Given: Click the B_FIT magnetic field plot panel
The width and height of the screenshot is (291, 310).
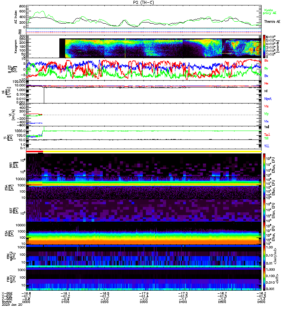Looking at the screenshot, I should click(x=144, y=69).
